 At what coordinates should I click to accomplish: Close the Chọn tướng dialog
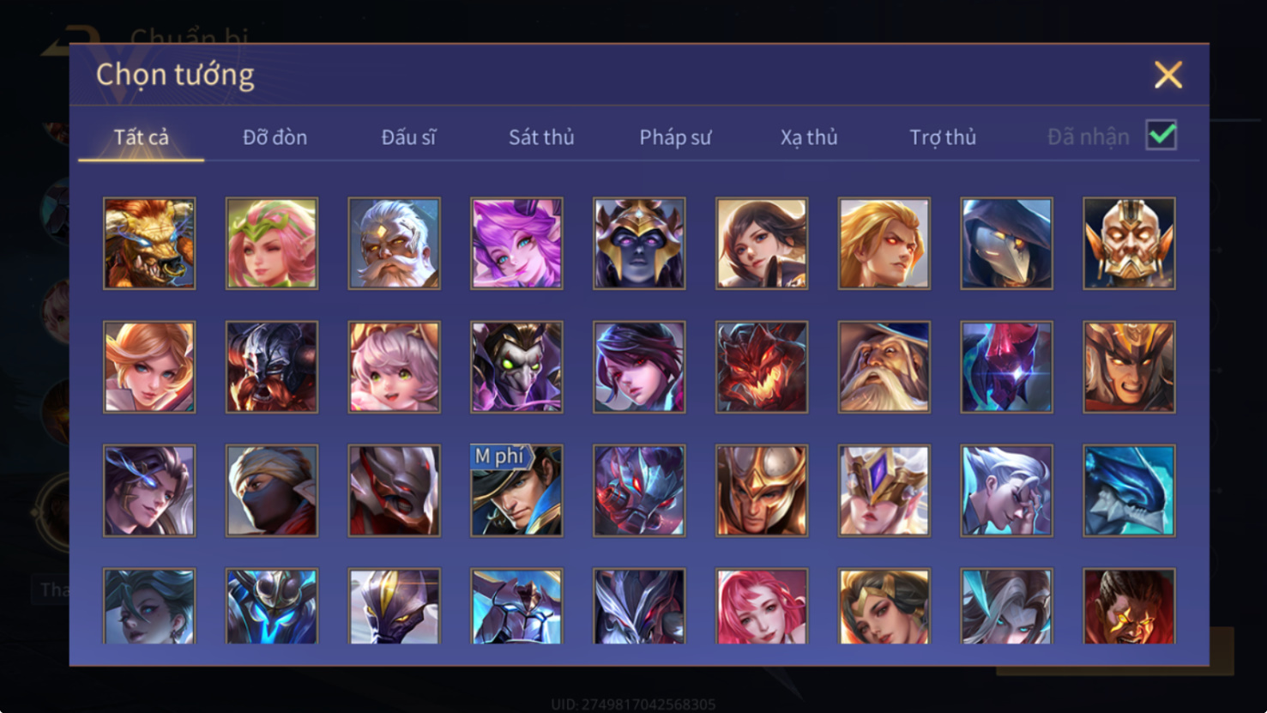tap(1167, 75)
